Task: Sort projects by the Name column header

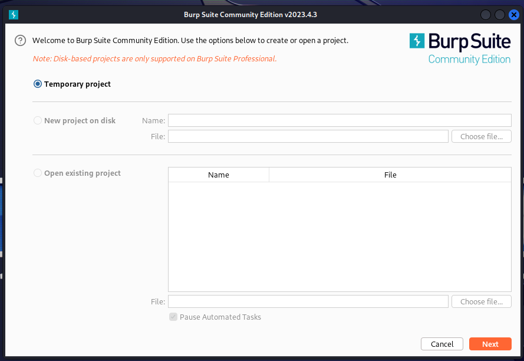Action: point(219,175)
